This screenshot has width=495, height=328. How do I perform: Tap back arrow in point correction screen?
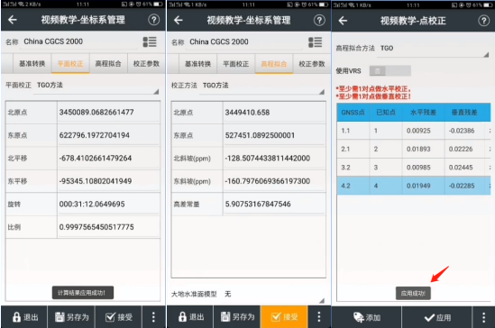tap(343, 21)
